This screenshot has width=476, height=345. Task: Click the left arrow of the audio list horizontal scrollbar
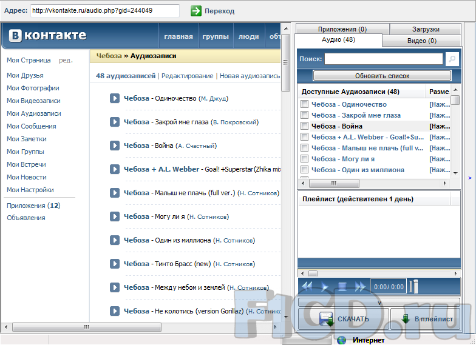point(303,183)
